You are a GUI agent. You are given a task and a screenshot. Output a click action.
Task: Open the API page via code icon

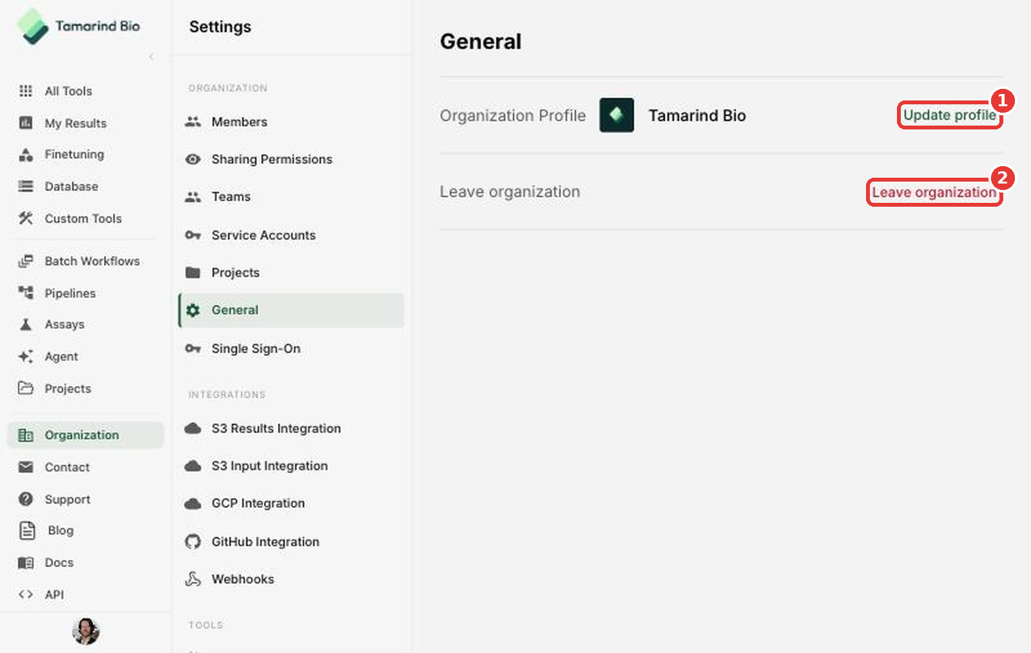26,594
